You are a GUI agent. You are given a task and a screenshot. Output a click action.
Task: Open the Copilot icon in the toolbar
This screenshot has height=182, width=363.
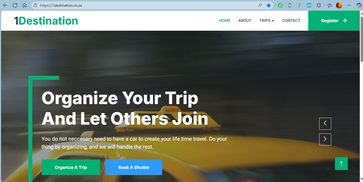click(359, 5)
